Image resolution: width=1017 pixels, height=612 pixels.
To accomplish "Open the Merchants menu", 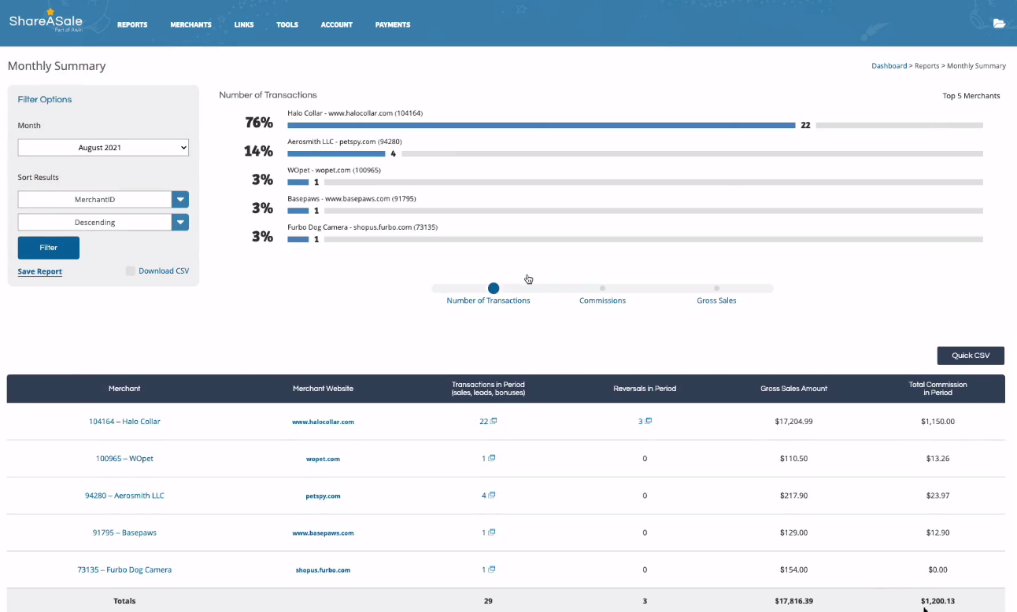I will pyautogui.click(x=190, y=24).
